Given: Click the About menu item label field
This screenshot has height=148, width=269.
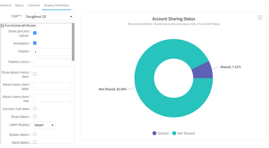Looking at the screenshot, I should click(x=52, y=86).
